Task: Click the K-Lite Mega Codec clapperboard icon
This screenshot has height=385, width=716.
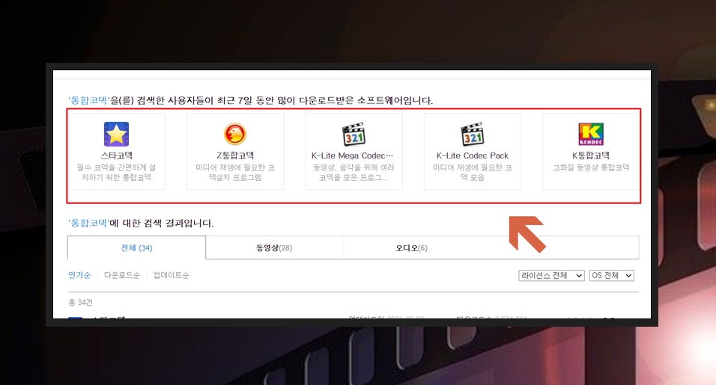Action: (354, 135)
